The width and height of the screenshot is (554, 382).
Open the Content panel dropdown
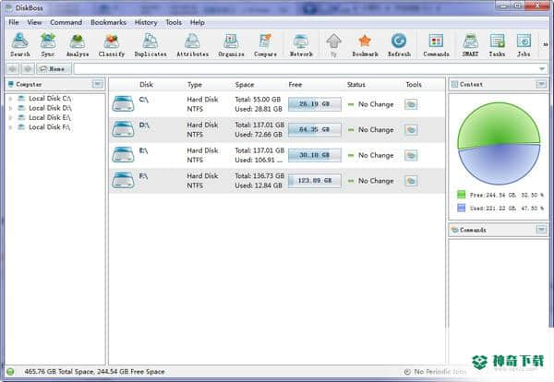[541, 84]
